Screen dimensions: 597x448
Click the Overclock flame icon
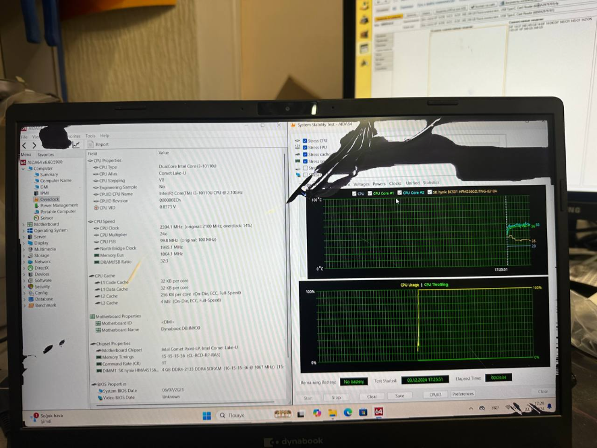coord(36,199)
